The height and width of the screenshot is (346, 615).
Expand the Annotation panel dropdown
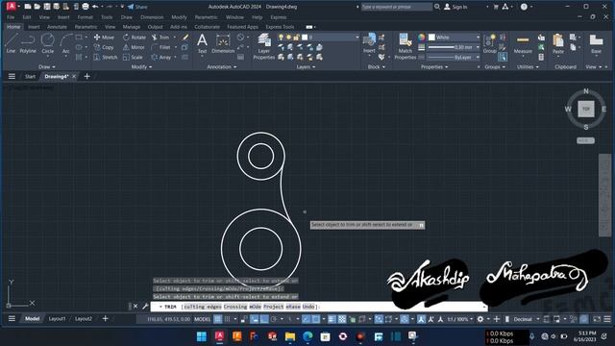point(222,66)
